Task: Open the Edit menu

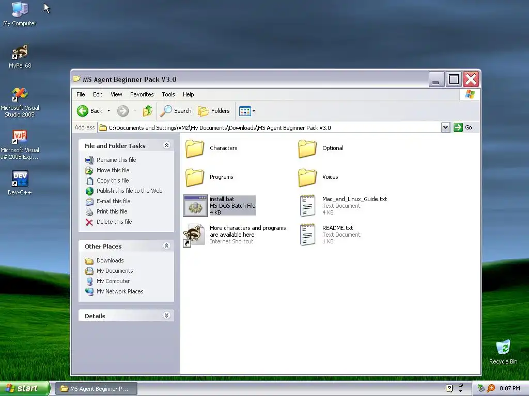Action: click(x=98, y=94)
